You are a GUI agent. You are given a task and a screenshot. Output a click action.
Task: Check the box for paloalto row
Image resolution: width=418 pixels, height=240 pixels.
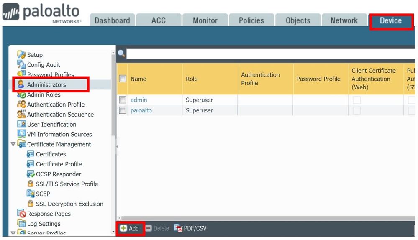click(x=123, y=110)
